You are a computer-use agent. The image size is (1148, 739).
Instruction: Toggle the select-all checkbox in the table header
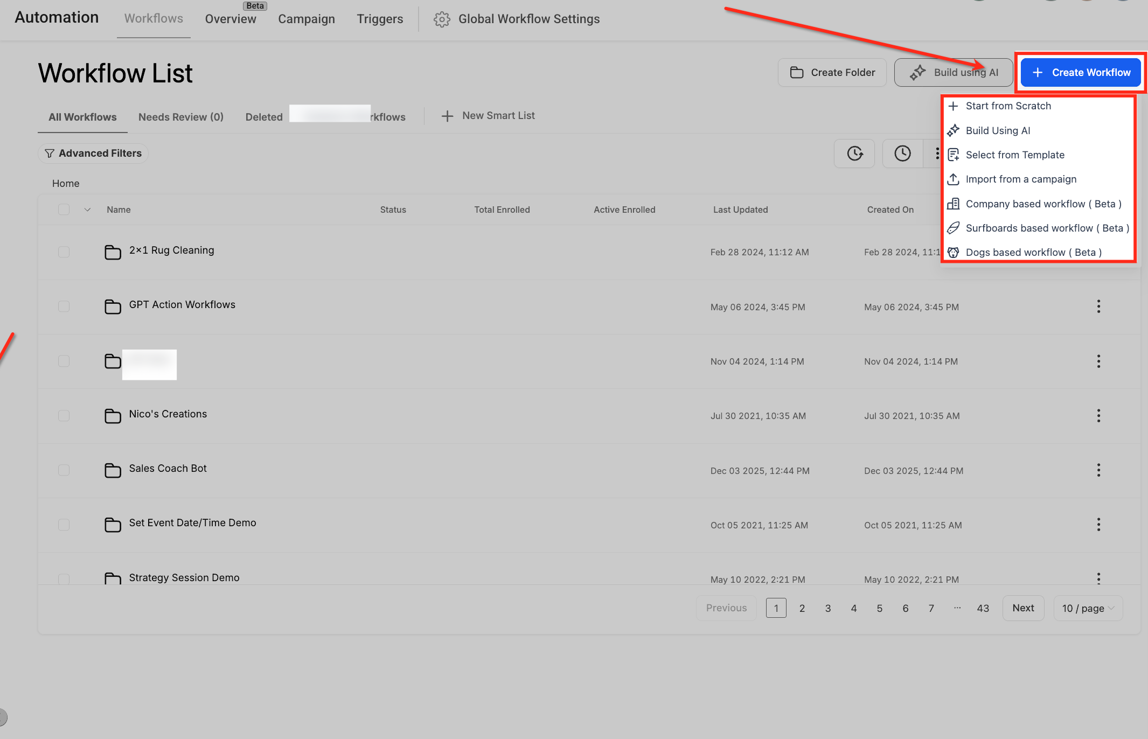[x=64, y=210]
